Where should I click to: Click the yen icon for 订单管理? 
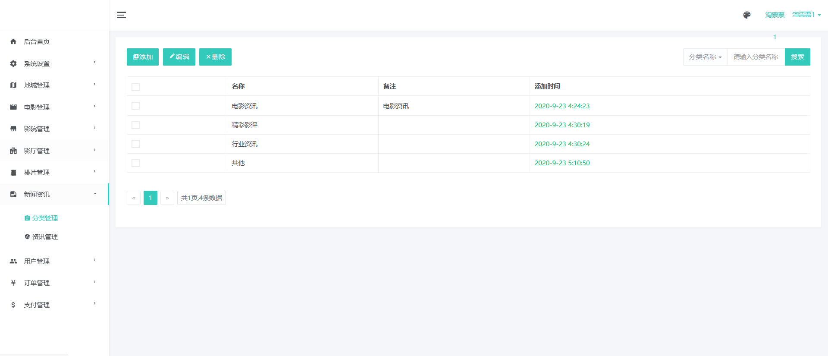13,283
